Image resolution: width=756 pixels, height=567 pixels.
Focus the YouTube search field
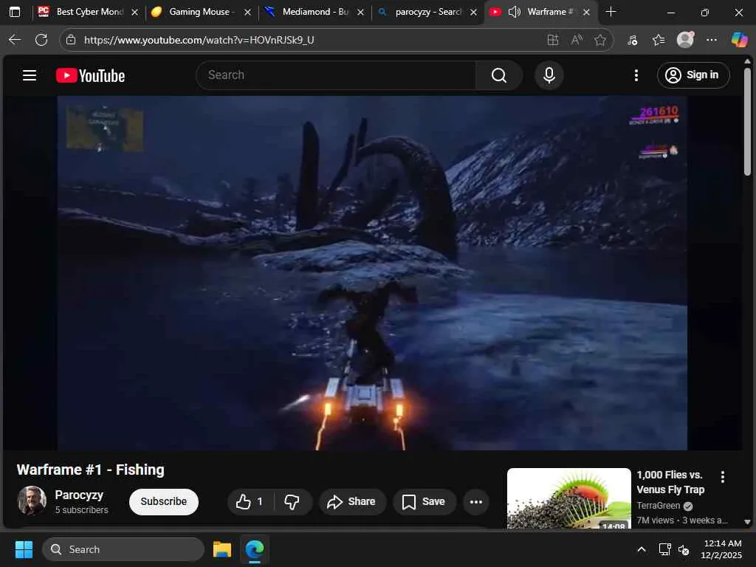pyautogui.click(x=336, y=75)
